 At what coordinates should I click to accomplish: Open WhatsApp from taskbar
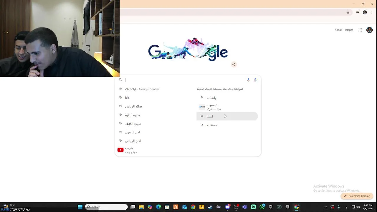tap(262, 207)
